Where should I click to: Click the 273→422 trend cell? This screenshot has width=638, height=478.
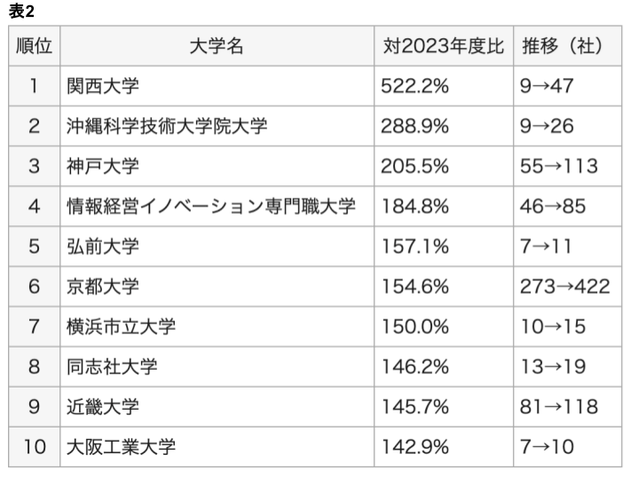pyautogui.click(x=564, y=286)
